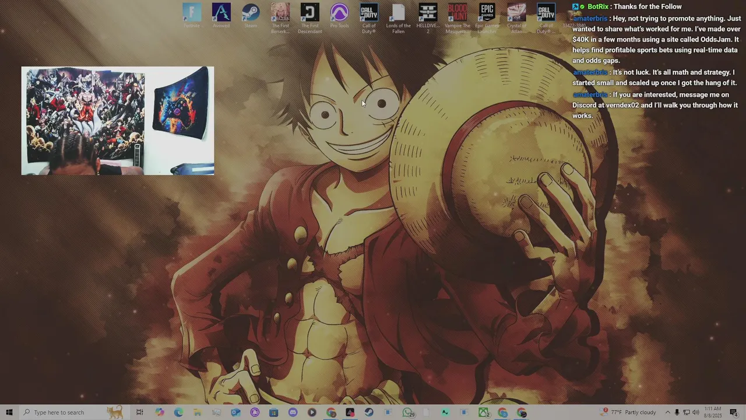This screenshot has height=420, width=746.
Task: Open Copilot from the taskbar
Action: (159, 412)
